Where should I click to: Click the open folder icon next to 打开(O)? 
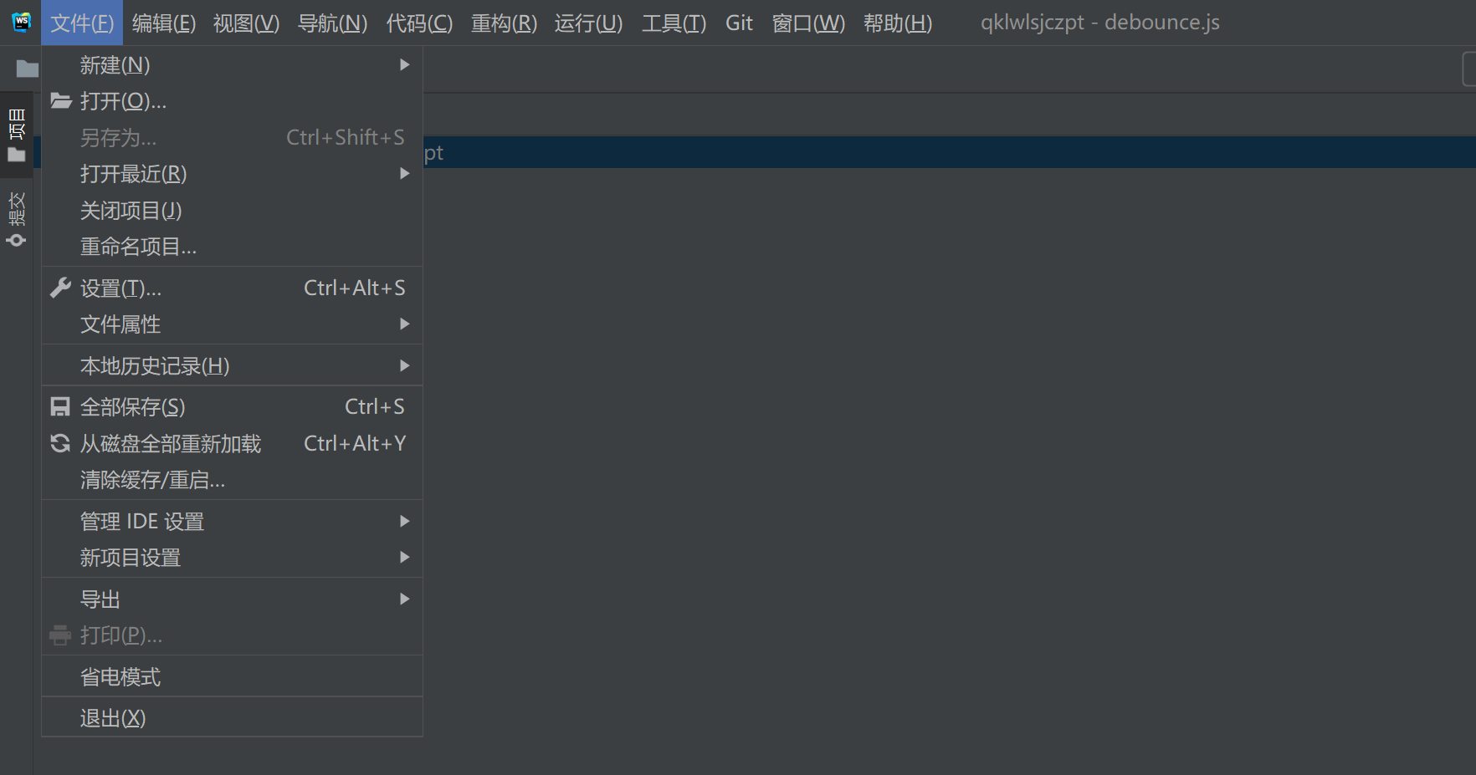coord(60,101)
